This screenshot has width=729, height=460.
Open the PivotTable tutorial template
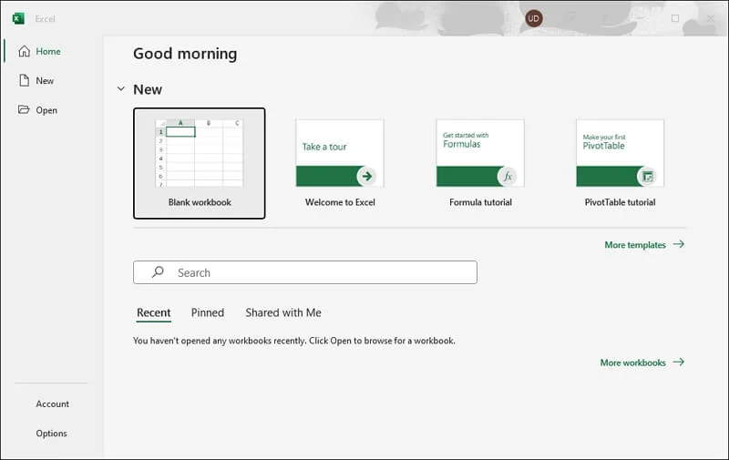(x=621, y=163)
